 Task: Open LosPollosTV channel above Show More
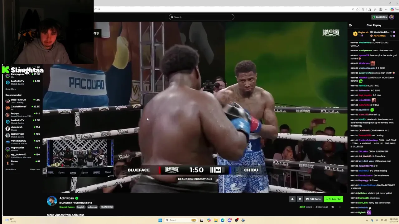coord(23,82)
